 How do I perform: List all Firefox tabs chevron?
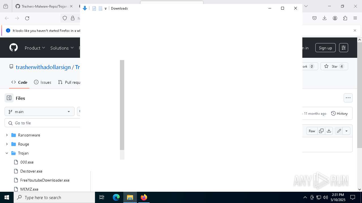pos(306,6)
